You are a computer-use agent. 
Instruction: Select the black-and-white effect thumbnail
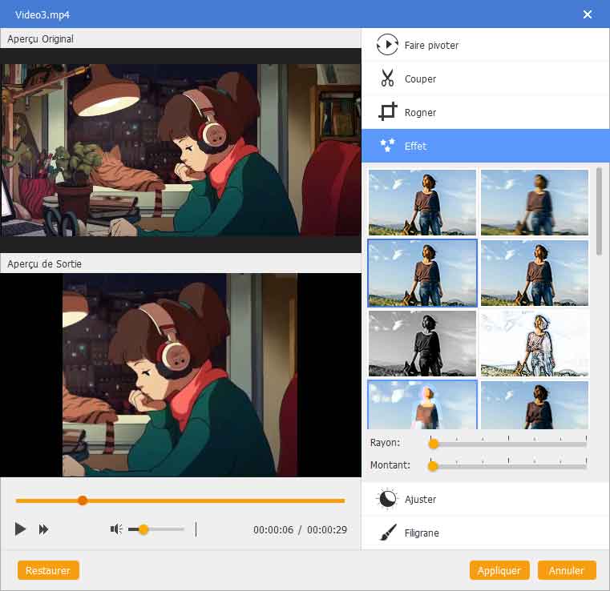pyautogui.click(x=422, y=343)
